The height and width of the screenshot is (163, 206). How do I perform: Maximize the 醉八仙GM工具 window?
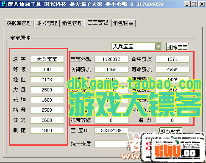tap(194, 4)
